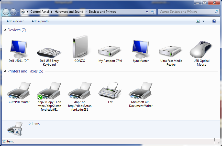Screen dimensions: 222x146
Task: Click the 'Fax' label
Action: click(110, 102)
